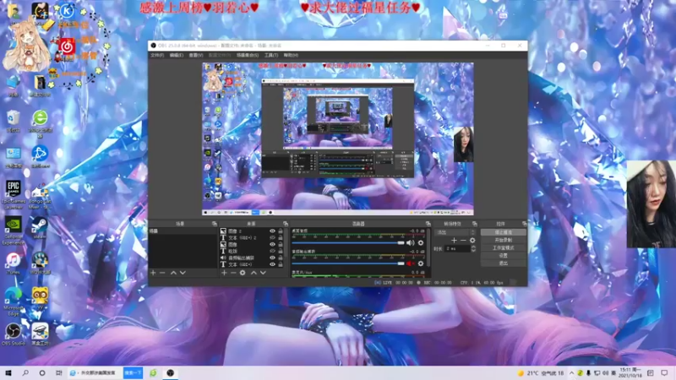Open 音频输出捕获 mixer gear settings
Screen dimensions: 676x380
[x=421, y=263]
